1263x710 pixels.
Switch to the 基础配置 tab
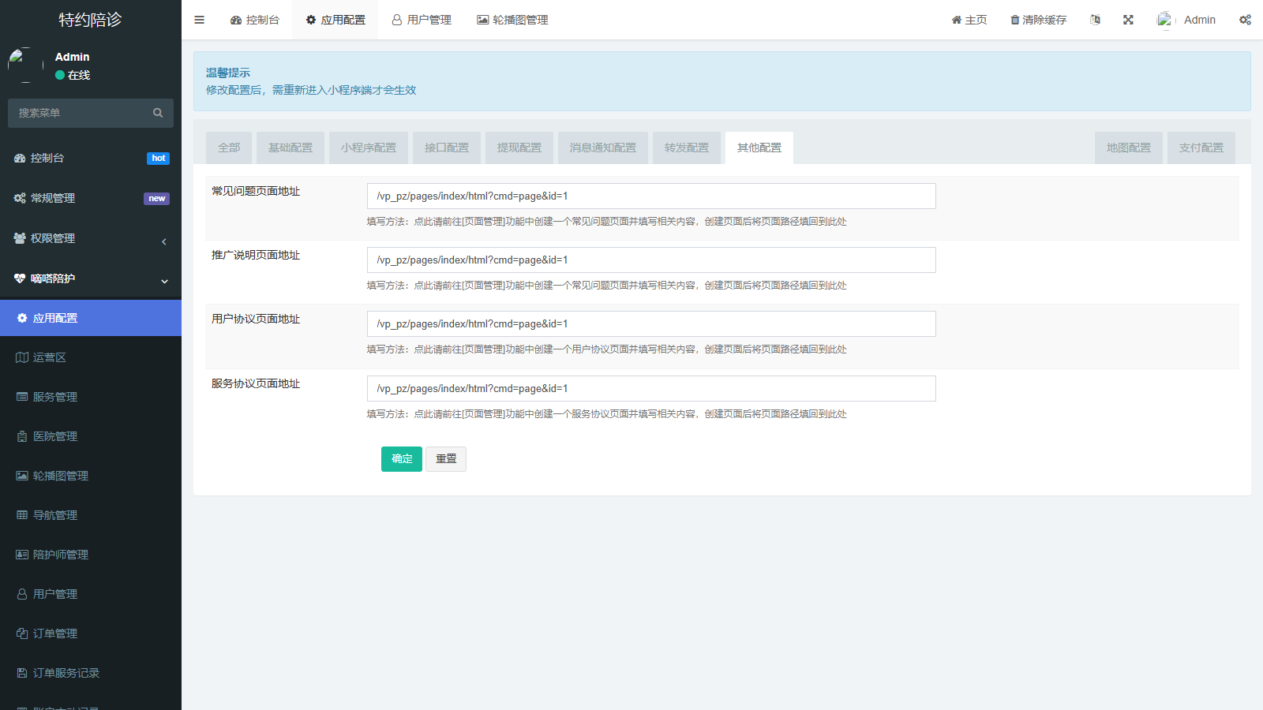click(290, 148)
